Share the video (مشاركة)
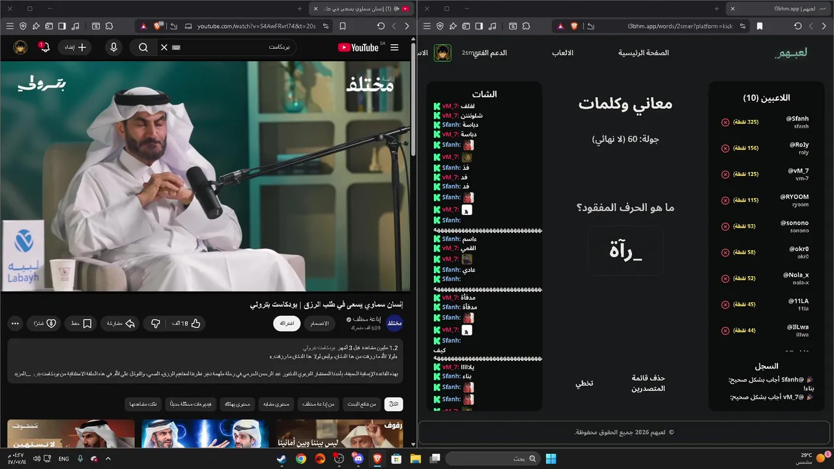The height and width of the screenshot is (469, 834). click(x=121, y=323)
